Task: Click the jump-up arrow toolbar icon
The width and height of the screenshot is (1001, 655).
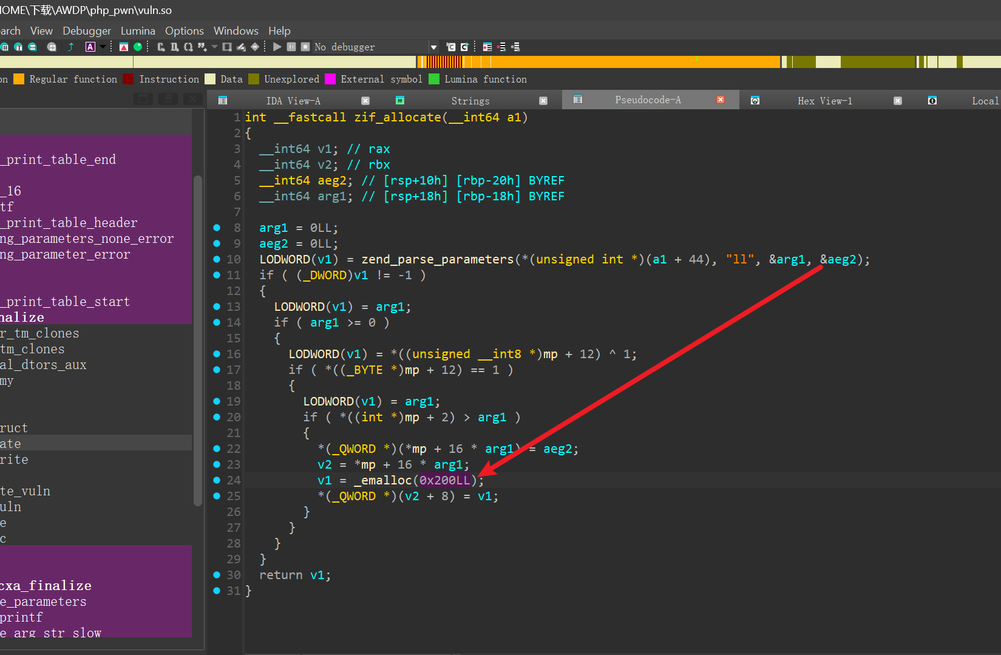Action: pyautogui.click(x=71, y=47)
